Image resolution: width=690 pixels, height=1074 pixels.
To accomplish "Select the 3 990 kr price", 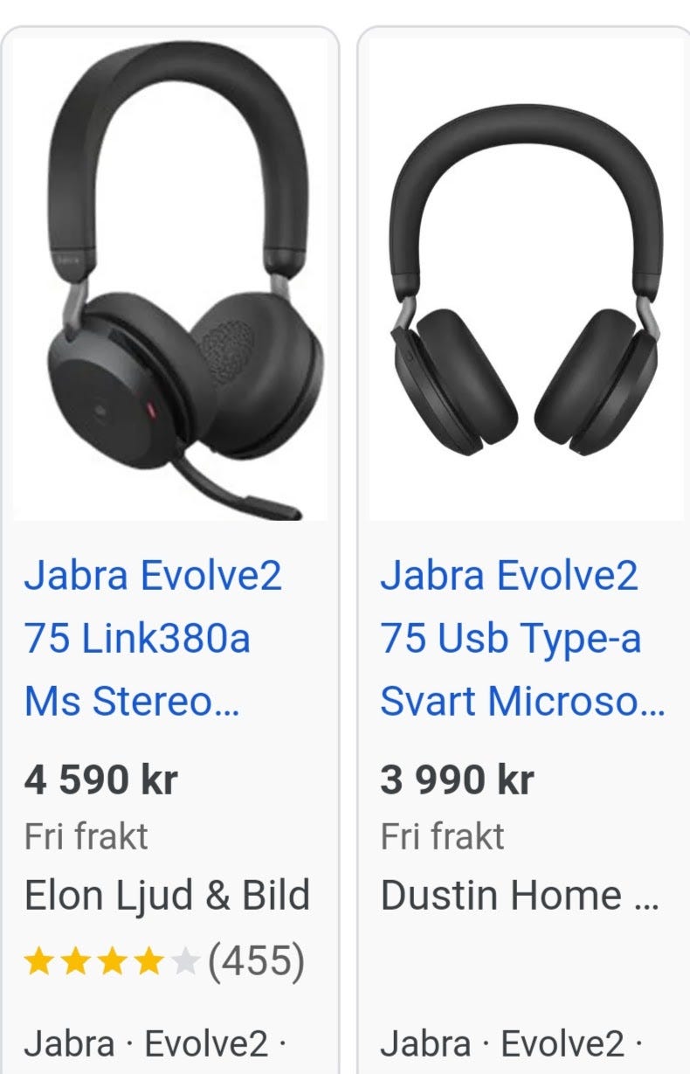I will (x=457, y=780).
